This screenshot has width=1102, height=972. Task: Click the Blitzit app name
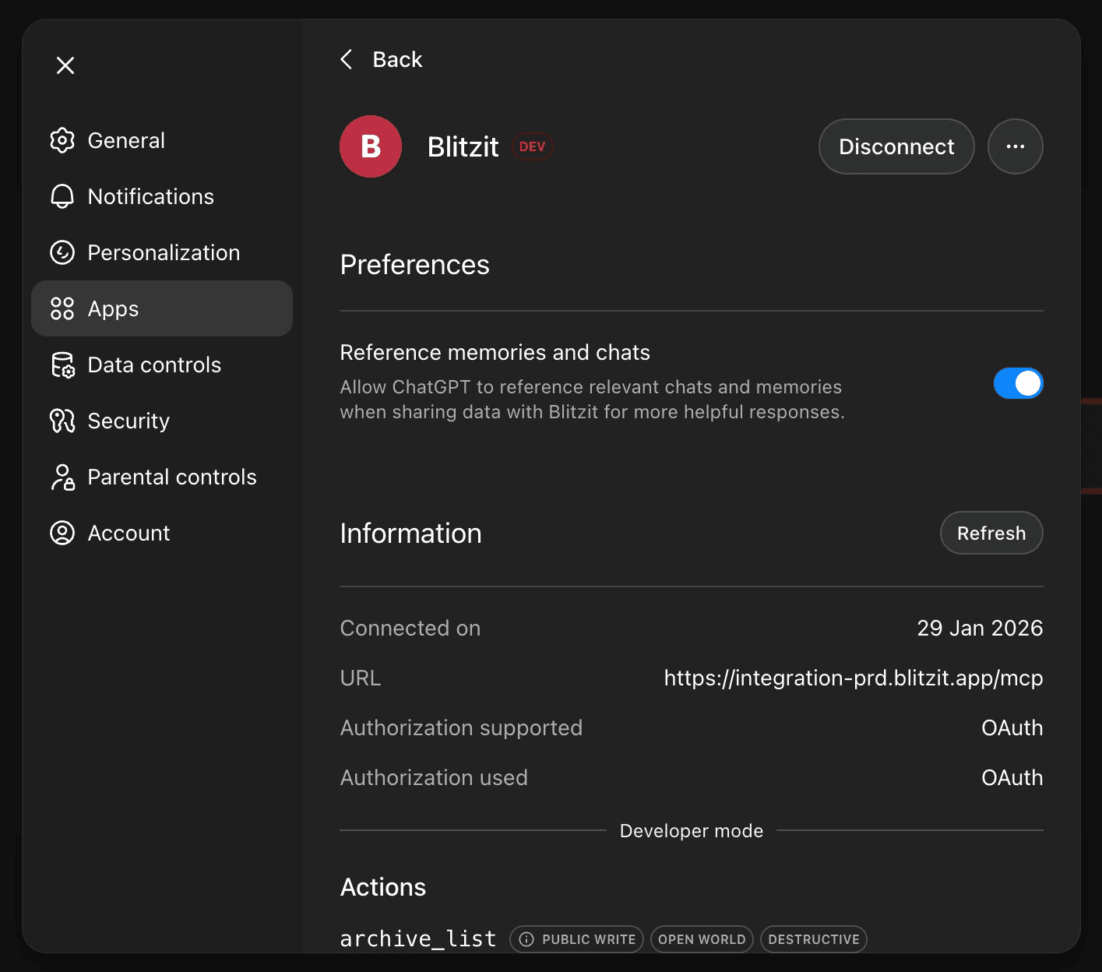pos(463,146)
